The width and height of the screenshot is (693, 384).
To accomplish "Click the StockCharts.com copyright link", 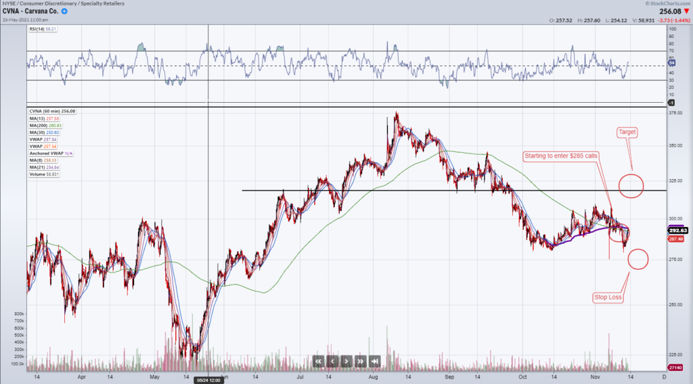I will click(x=667, y=3).
